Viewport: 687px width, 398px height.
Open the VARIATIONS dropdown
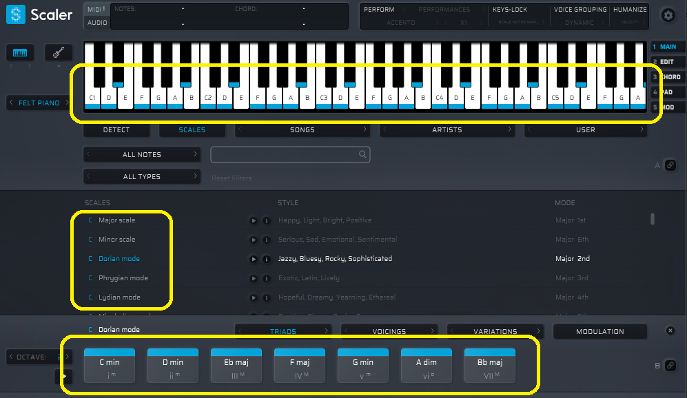pyautogui.click(x=495, y=331)
